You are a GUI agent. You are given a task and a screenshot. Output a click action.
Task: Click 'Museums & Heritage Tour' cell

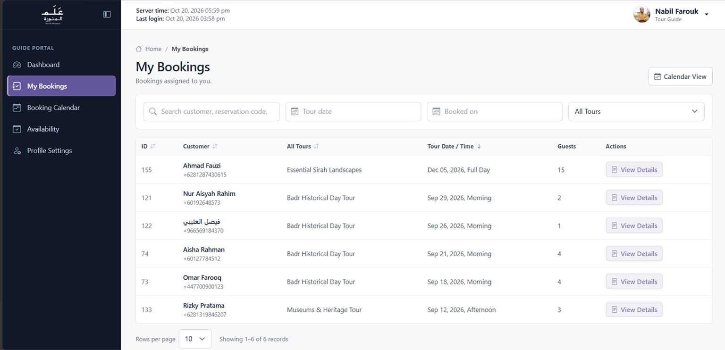point(324,310)
